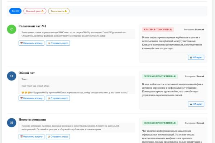Open chat title "Новости компании"
The height and width of the screenshot is (143, 215).
(x=32, y=119)
